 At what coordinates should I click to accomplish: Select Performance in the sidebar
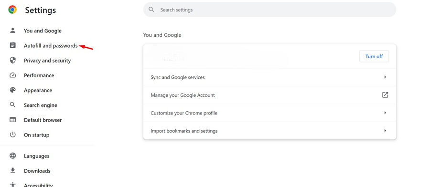(39, 75)
